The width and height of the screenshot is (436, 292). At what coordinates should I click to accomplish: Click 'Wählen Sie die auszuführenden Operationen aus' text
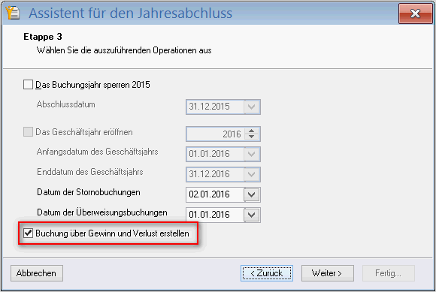(x=124, y=50)
